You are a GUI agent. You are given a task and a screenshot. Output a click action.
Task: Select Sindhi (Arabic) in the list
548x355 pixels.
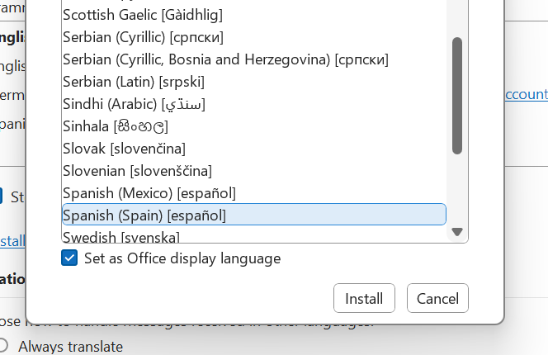(134, 104)
